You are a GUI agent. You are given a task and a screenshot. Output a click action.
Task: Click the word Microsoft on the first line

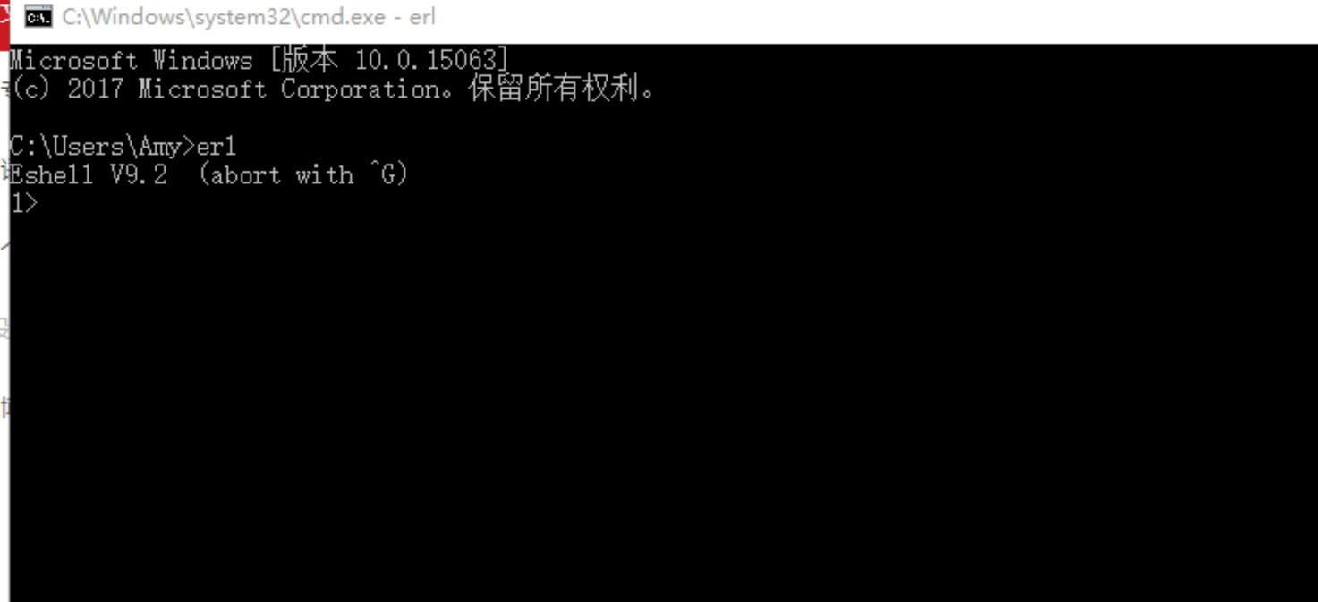tap(74, 60)
